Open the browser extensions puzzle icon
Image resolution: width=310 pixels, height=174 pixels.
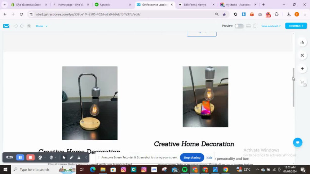click(x=277, y=14)
